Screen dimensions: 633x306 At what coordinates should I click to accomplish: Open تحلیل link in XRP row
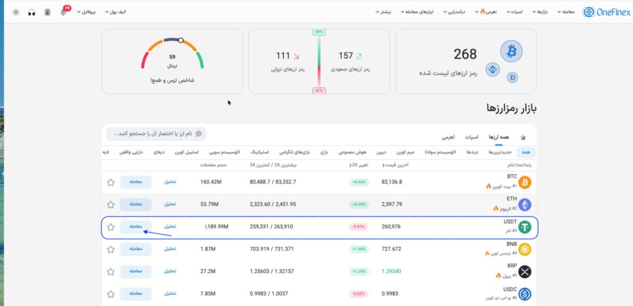click(x=170, y=271)
